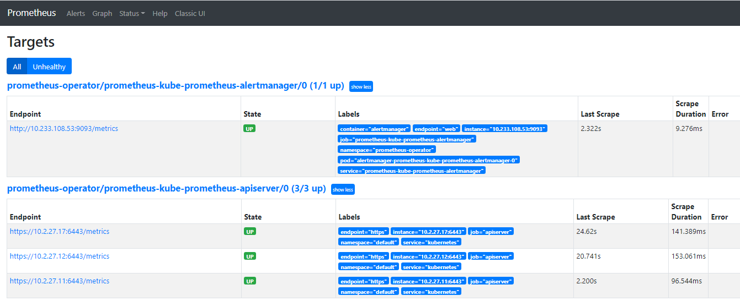
Task: Open endpoint https://10.2.27.12:6443/metrics
Action: coord(60,256)
